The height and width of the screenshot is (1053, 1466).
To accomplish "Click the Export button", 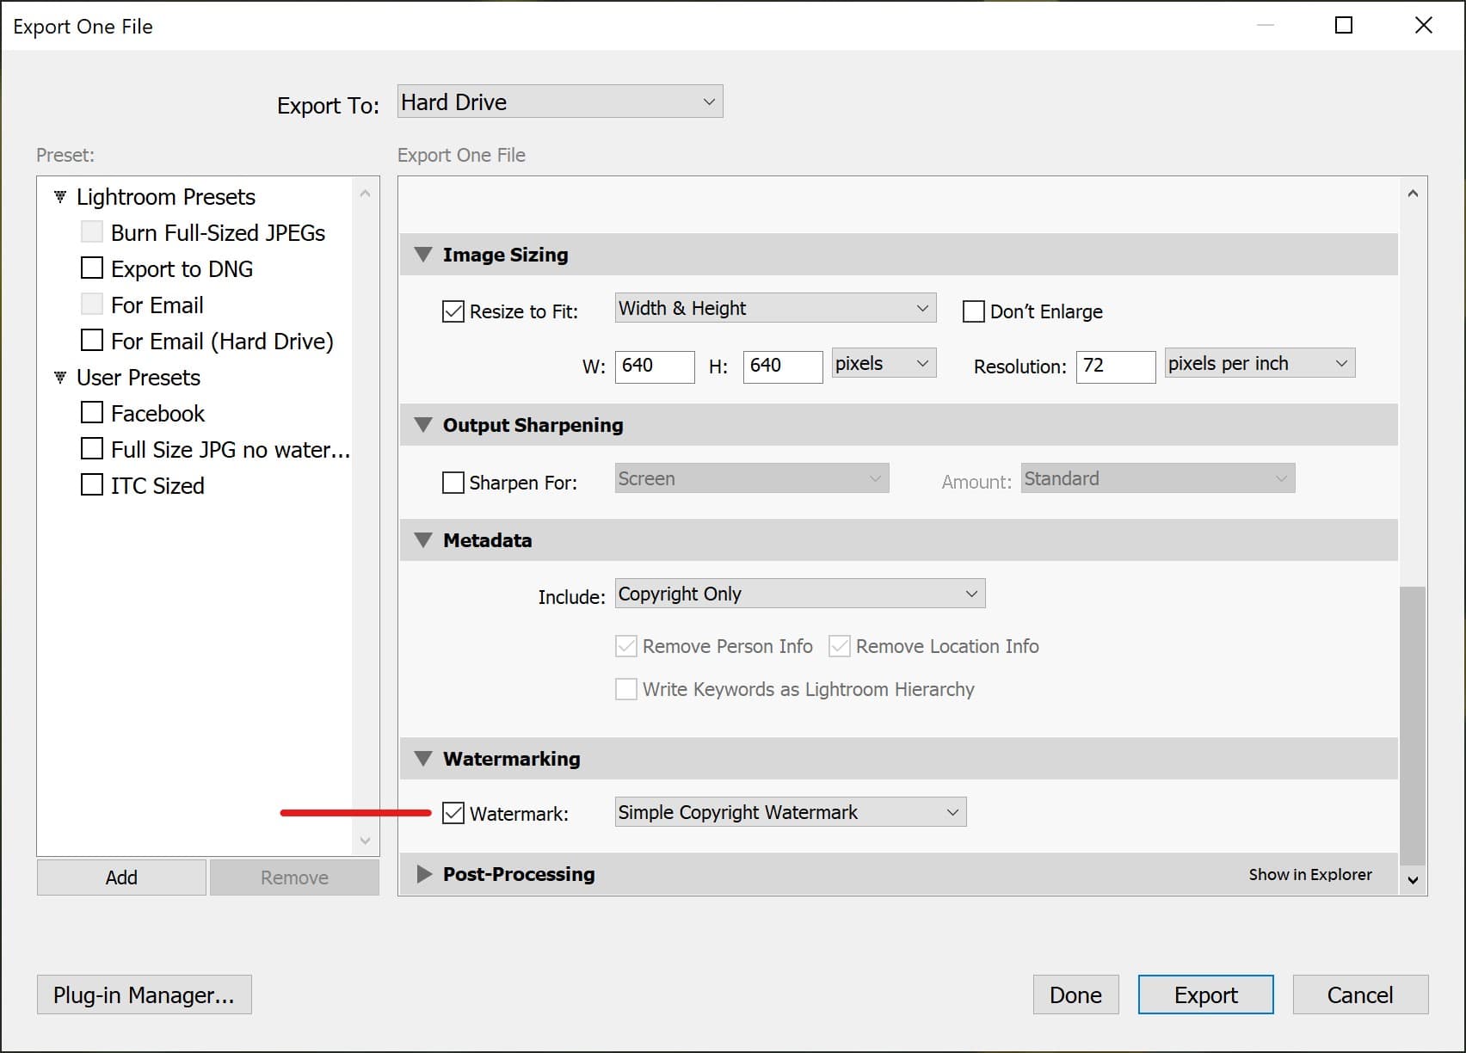I will 1205,995.
